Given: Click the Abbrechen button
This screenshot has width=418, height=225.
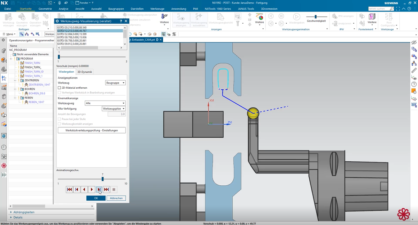Looking at the screenshot, I should 116,198.
